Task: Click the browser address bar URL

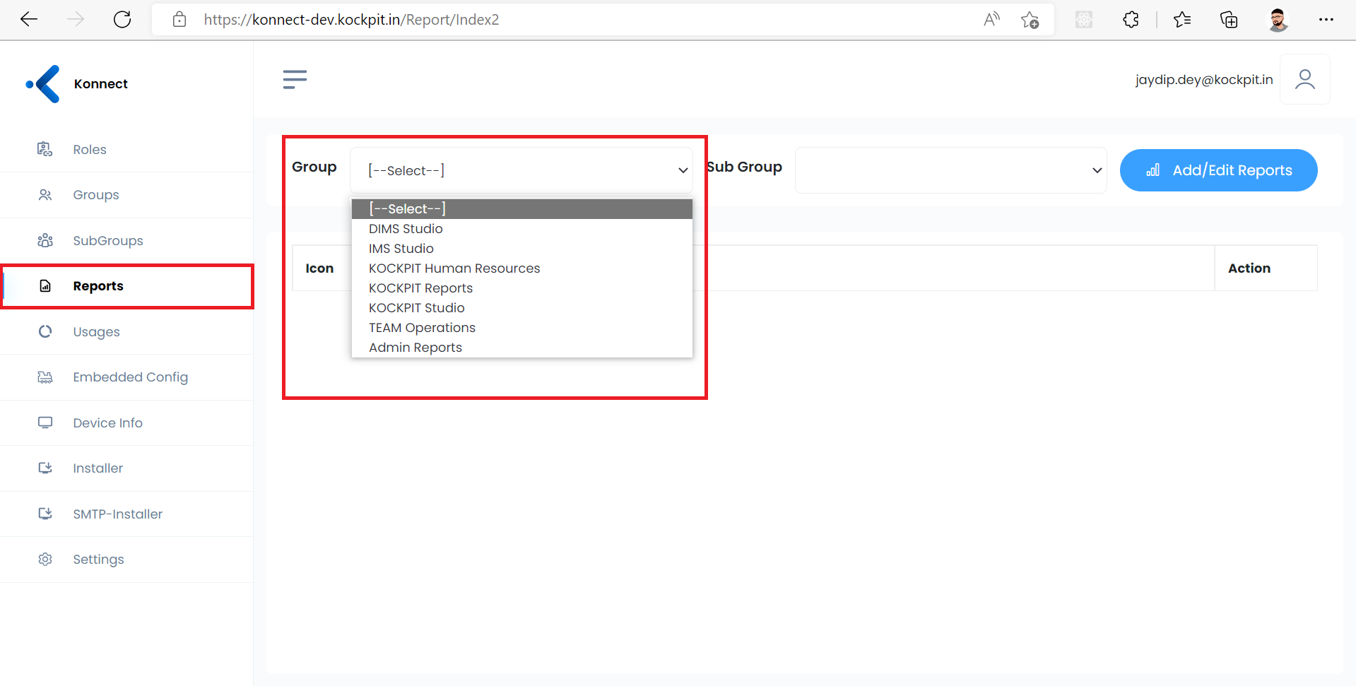Action: [351, 20]
